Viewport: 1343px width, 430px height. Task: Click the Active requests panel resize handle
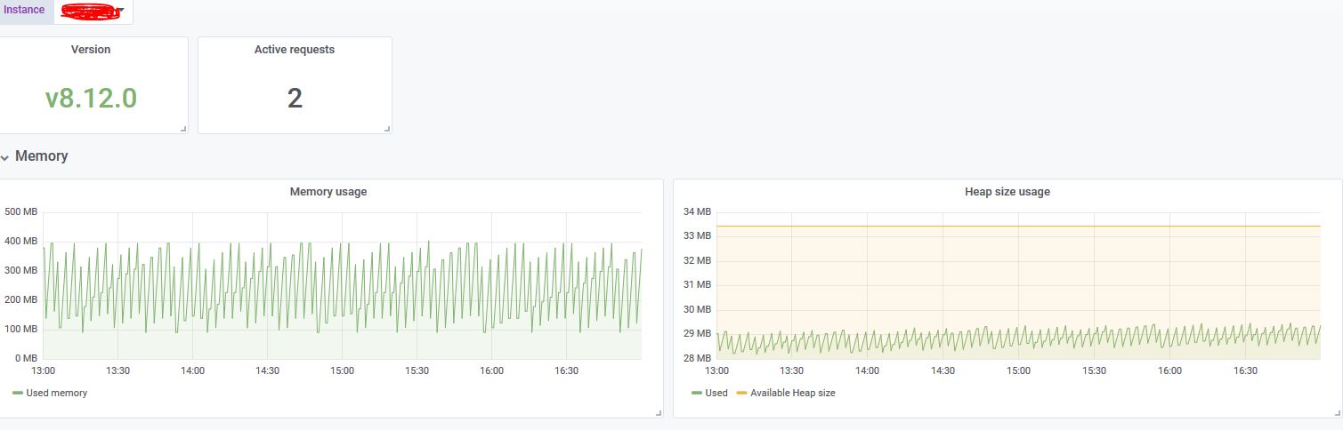point(387,130)
